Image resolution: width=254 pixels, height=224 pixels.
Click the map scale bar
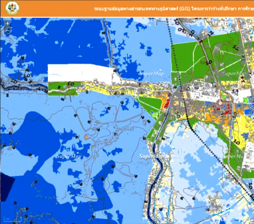(x=12, y=219)
